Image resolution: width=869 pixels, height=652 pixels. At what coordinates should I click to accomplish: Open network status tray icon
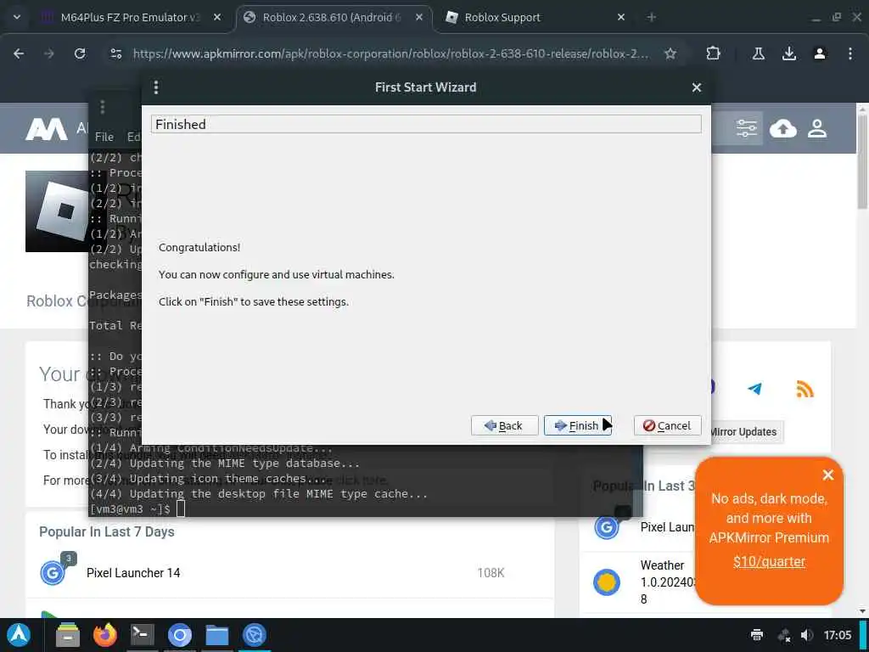point(783,635)
